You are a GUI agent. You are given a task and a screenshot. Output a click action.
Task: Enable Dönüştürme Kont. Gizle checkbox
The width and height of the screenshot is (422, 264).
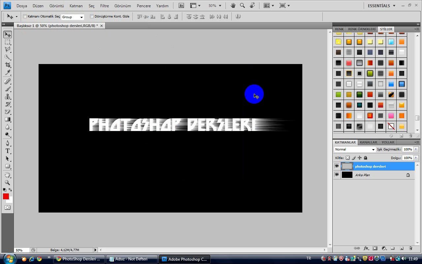92,16
